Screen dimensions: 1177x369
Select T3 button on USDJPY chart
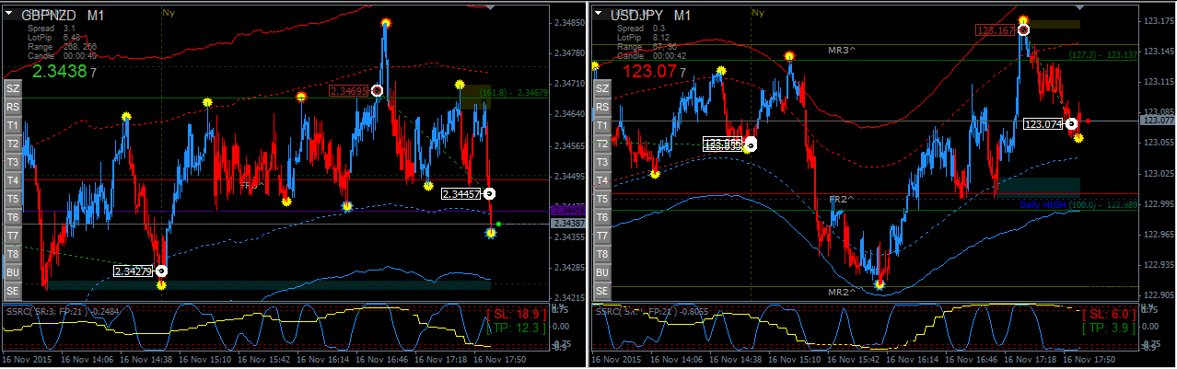tap(602, 162)
